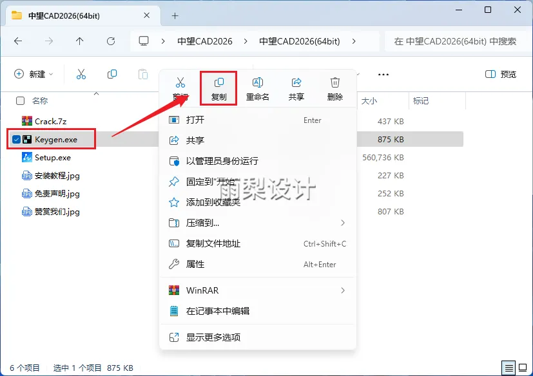The width and height of the screenshot is (533, 376).
Task: Go forward with the right arrow
Action: click(x=49, y=41)
